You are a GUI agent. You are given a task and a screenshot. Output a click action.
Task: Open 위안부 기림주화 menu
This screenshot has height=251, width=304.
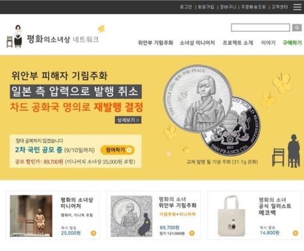(x=156, y=43)
